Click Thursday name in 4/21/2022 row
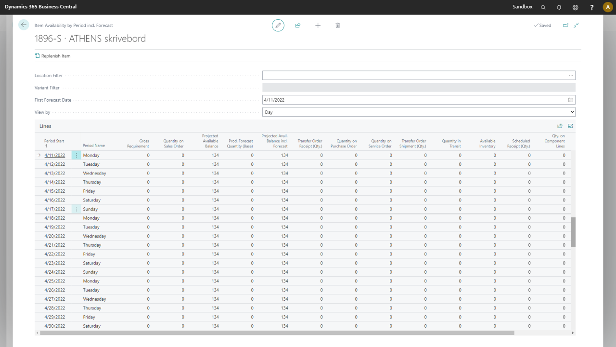Image resolution: width=616 pixels, height=347 pixels. click(x=92, y=245)
